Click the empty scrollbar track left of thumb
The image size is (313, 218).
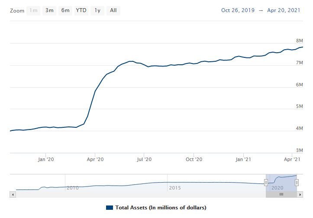pyautogui.click(x=139, y=194)
